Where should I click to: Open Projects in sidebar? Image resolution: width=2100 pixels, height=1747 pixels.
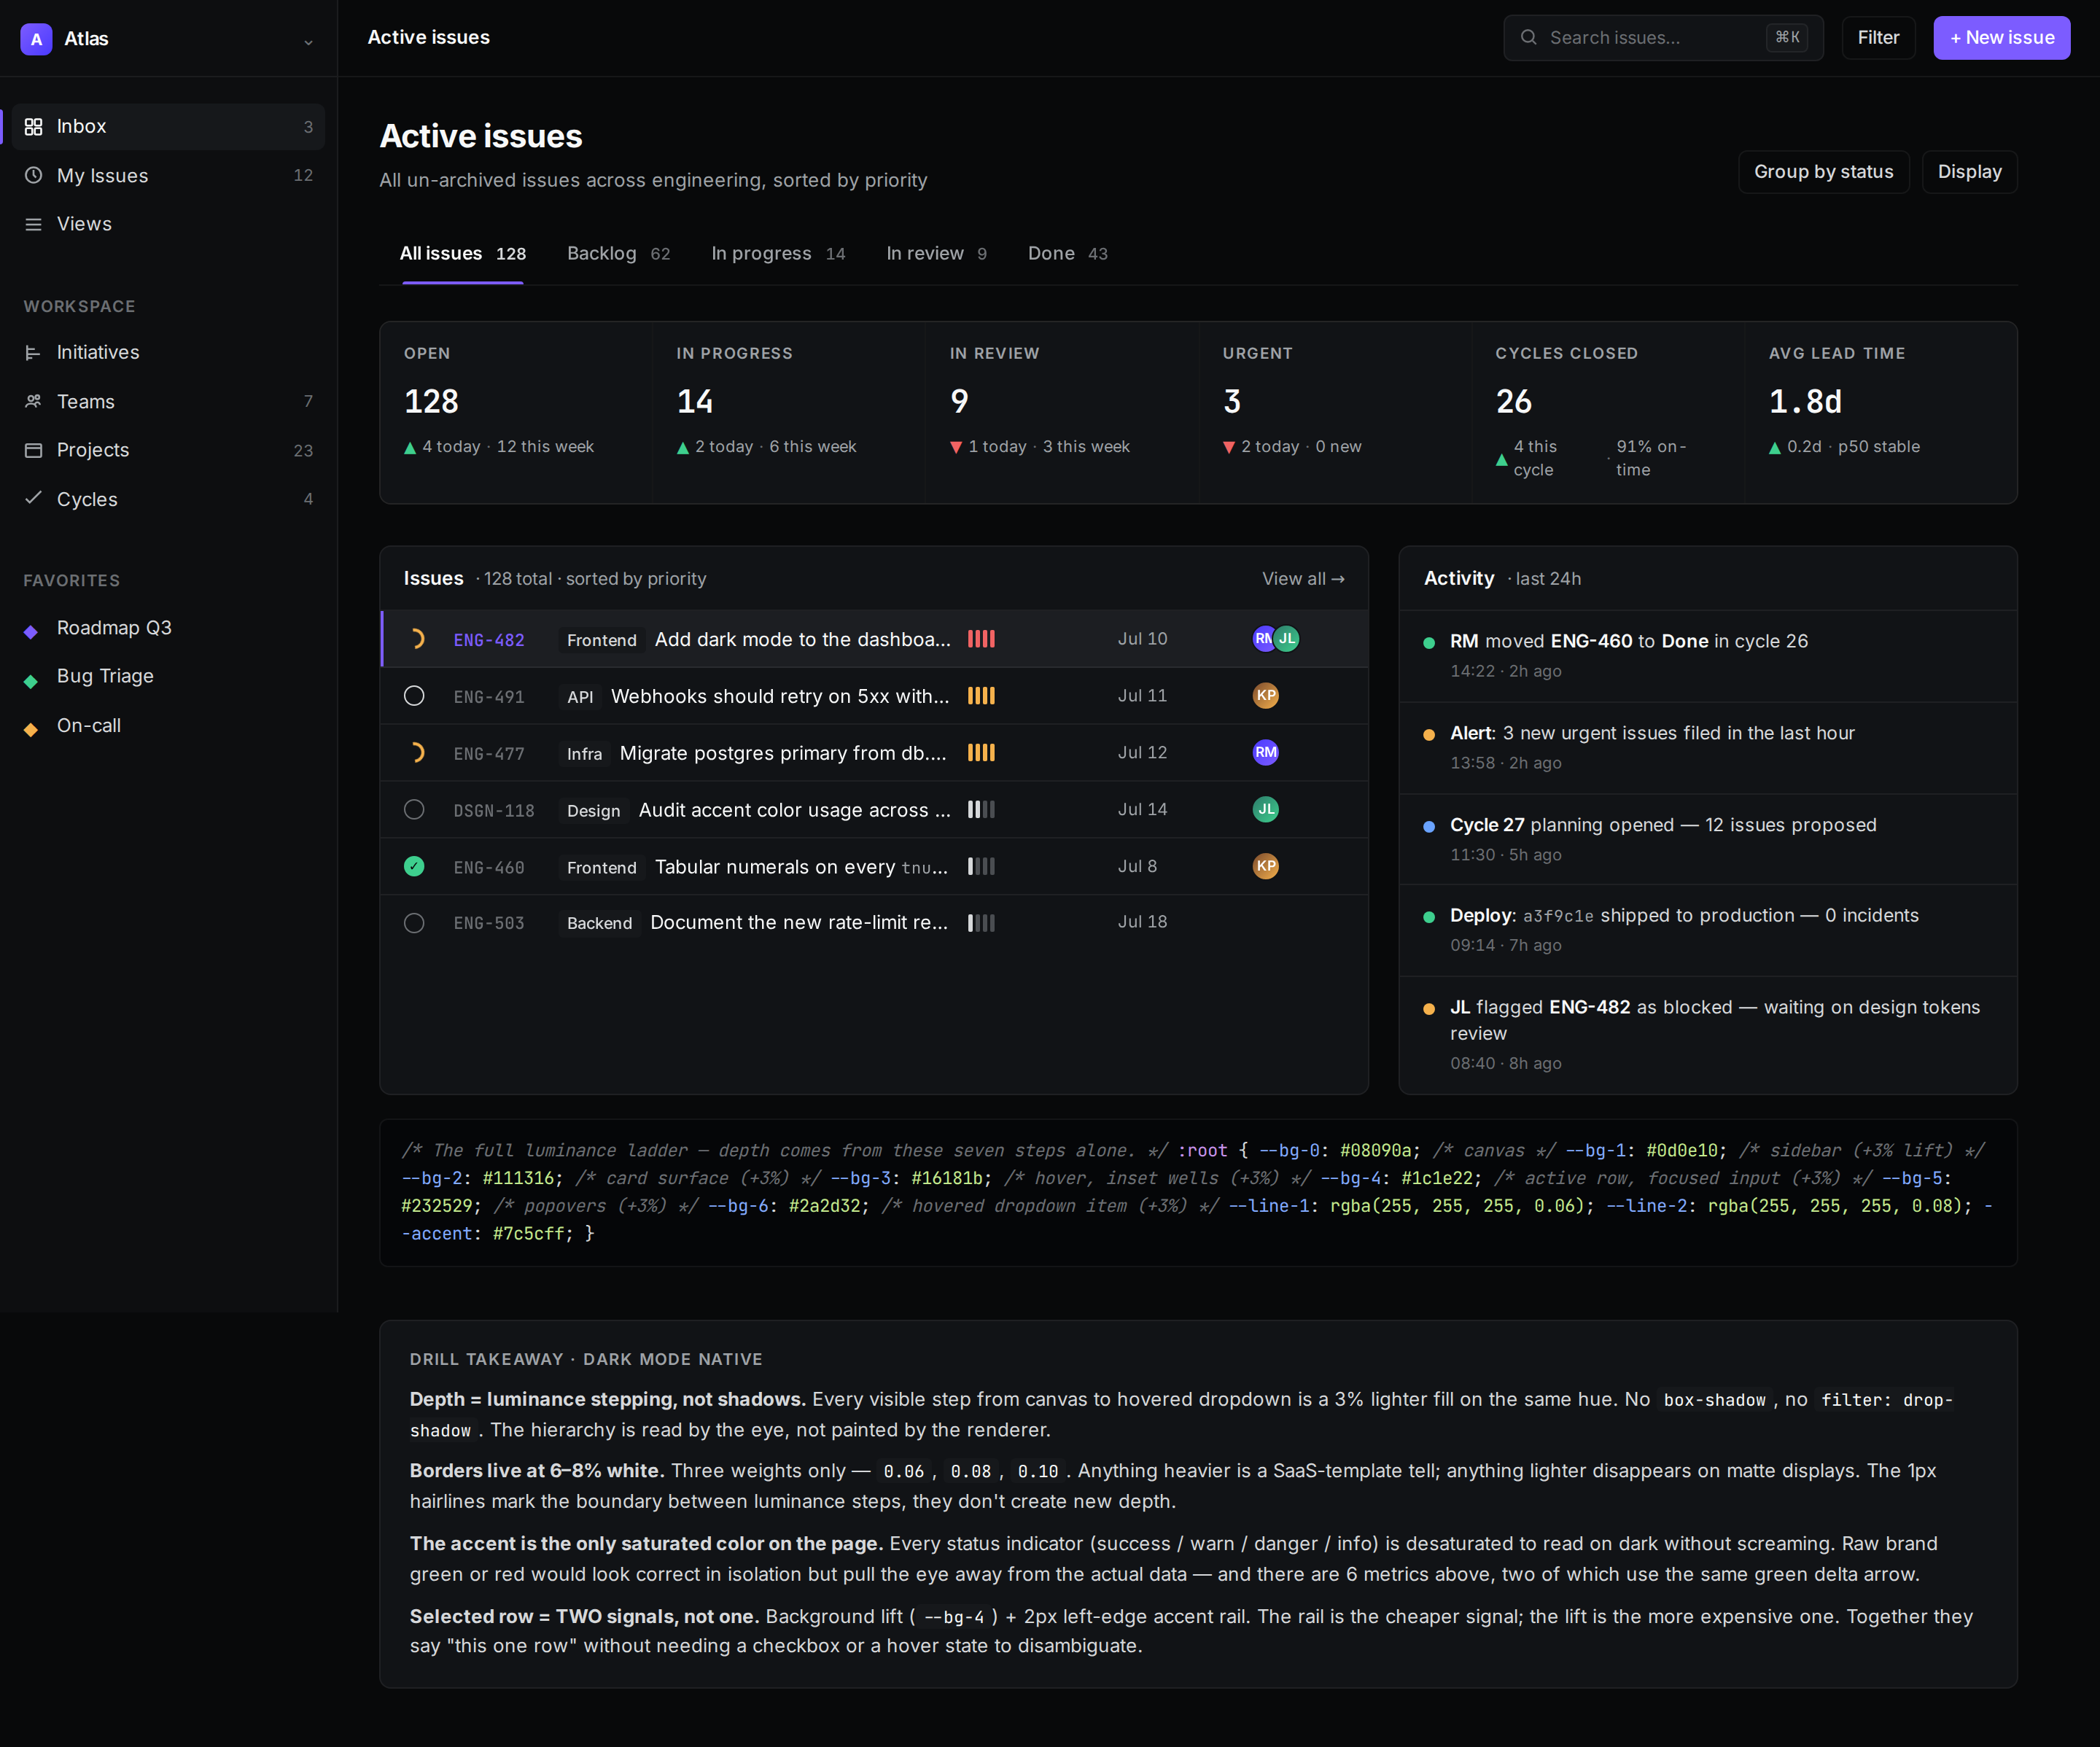click(x=168, y=450)
